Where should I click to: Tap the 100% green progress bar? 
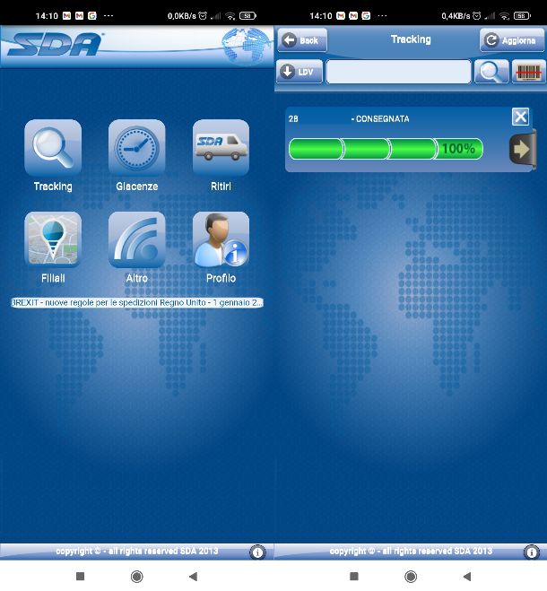click(386, 149)
